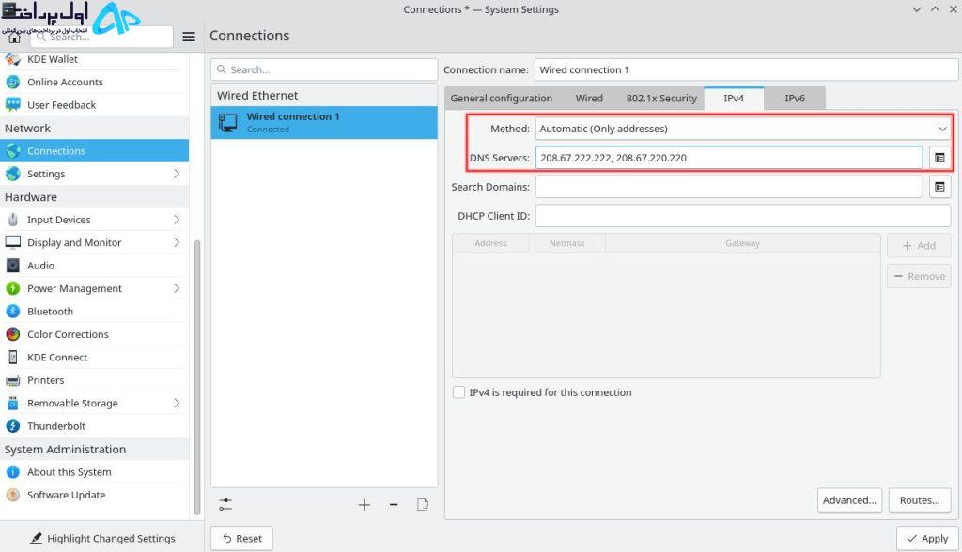Remove selected connection with minus icon
Viewport: 962px width, 552px height.
tap(394, 505)
